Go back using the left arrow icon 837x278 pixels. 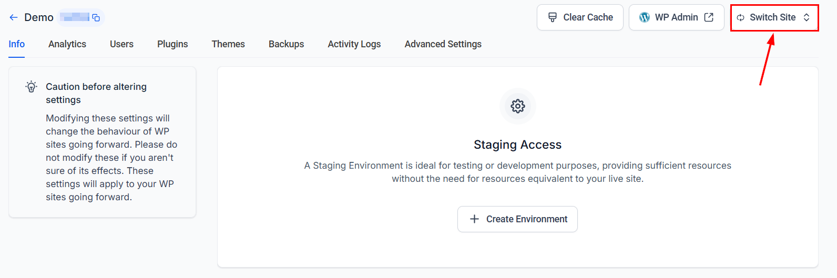click(14, 17)
